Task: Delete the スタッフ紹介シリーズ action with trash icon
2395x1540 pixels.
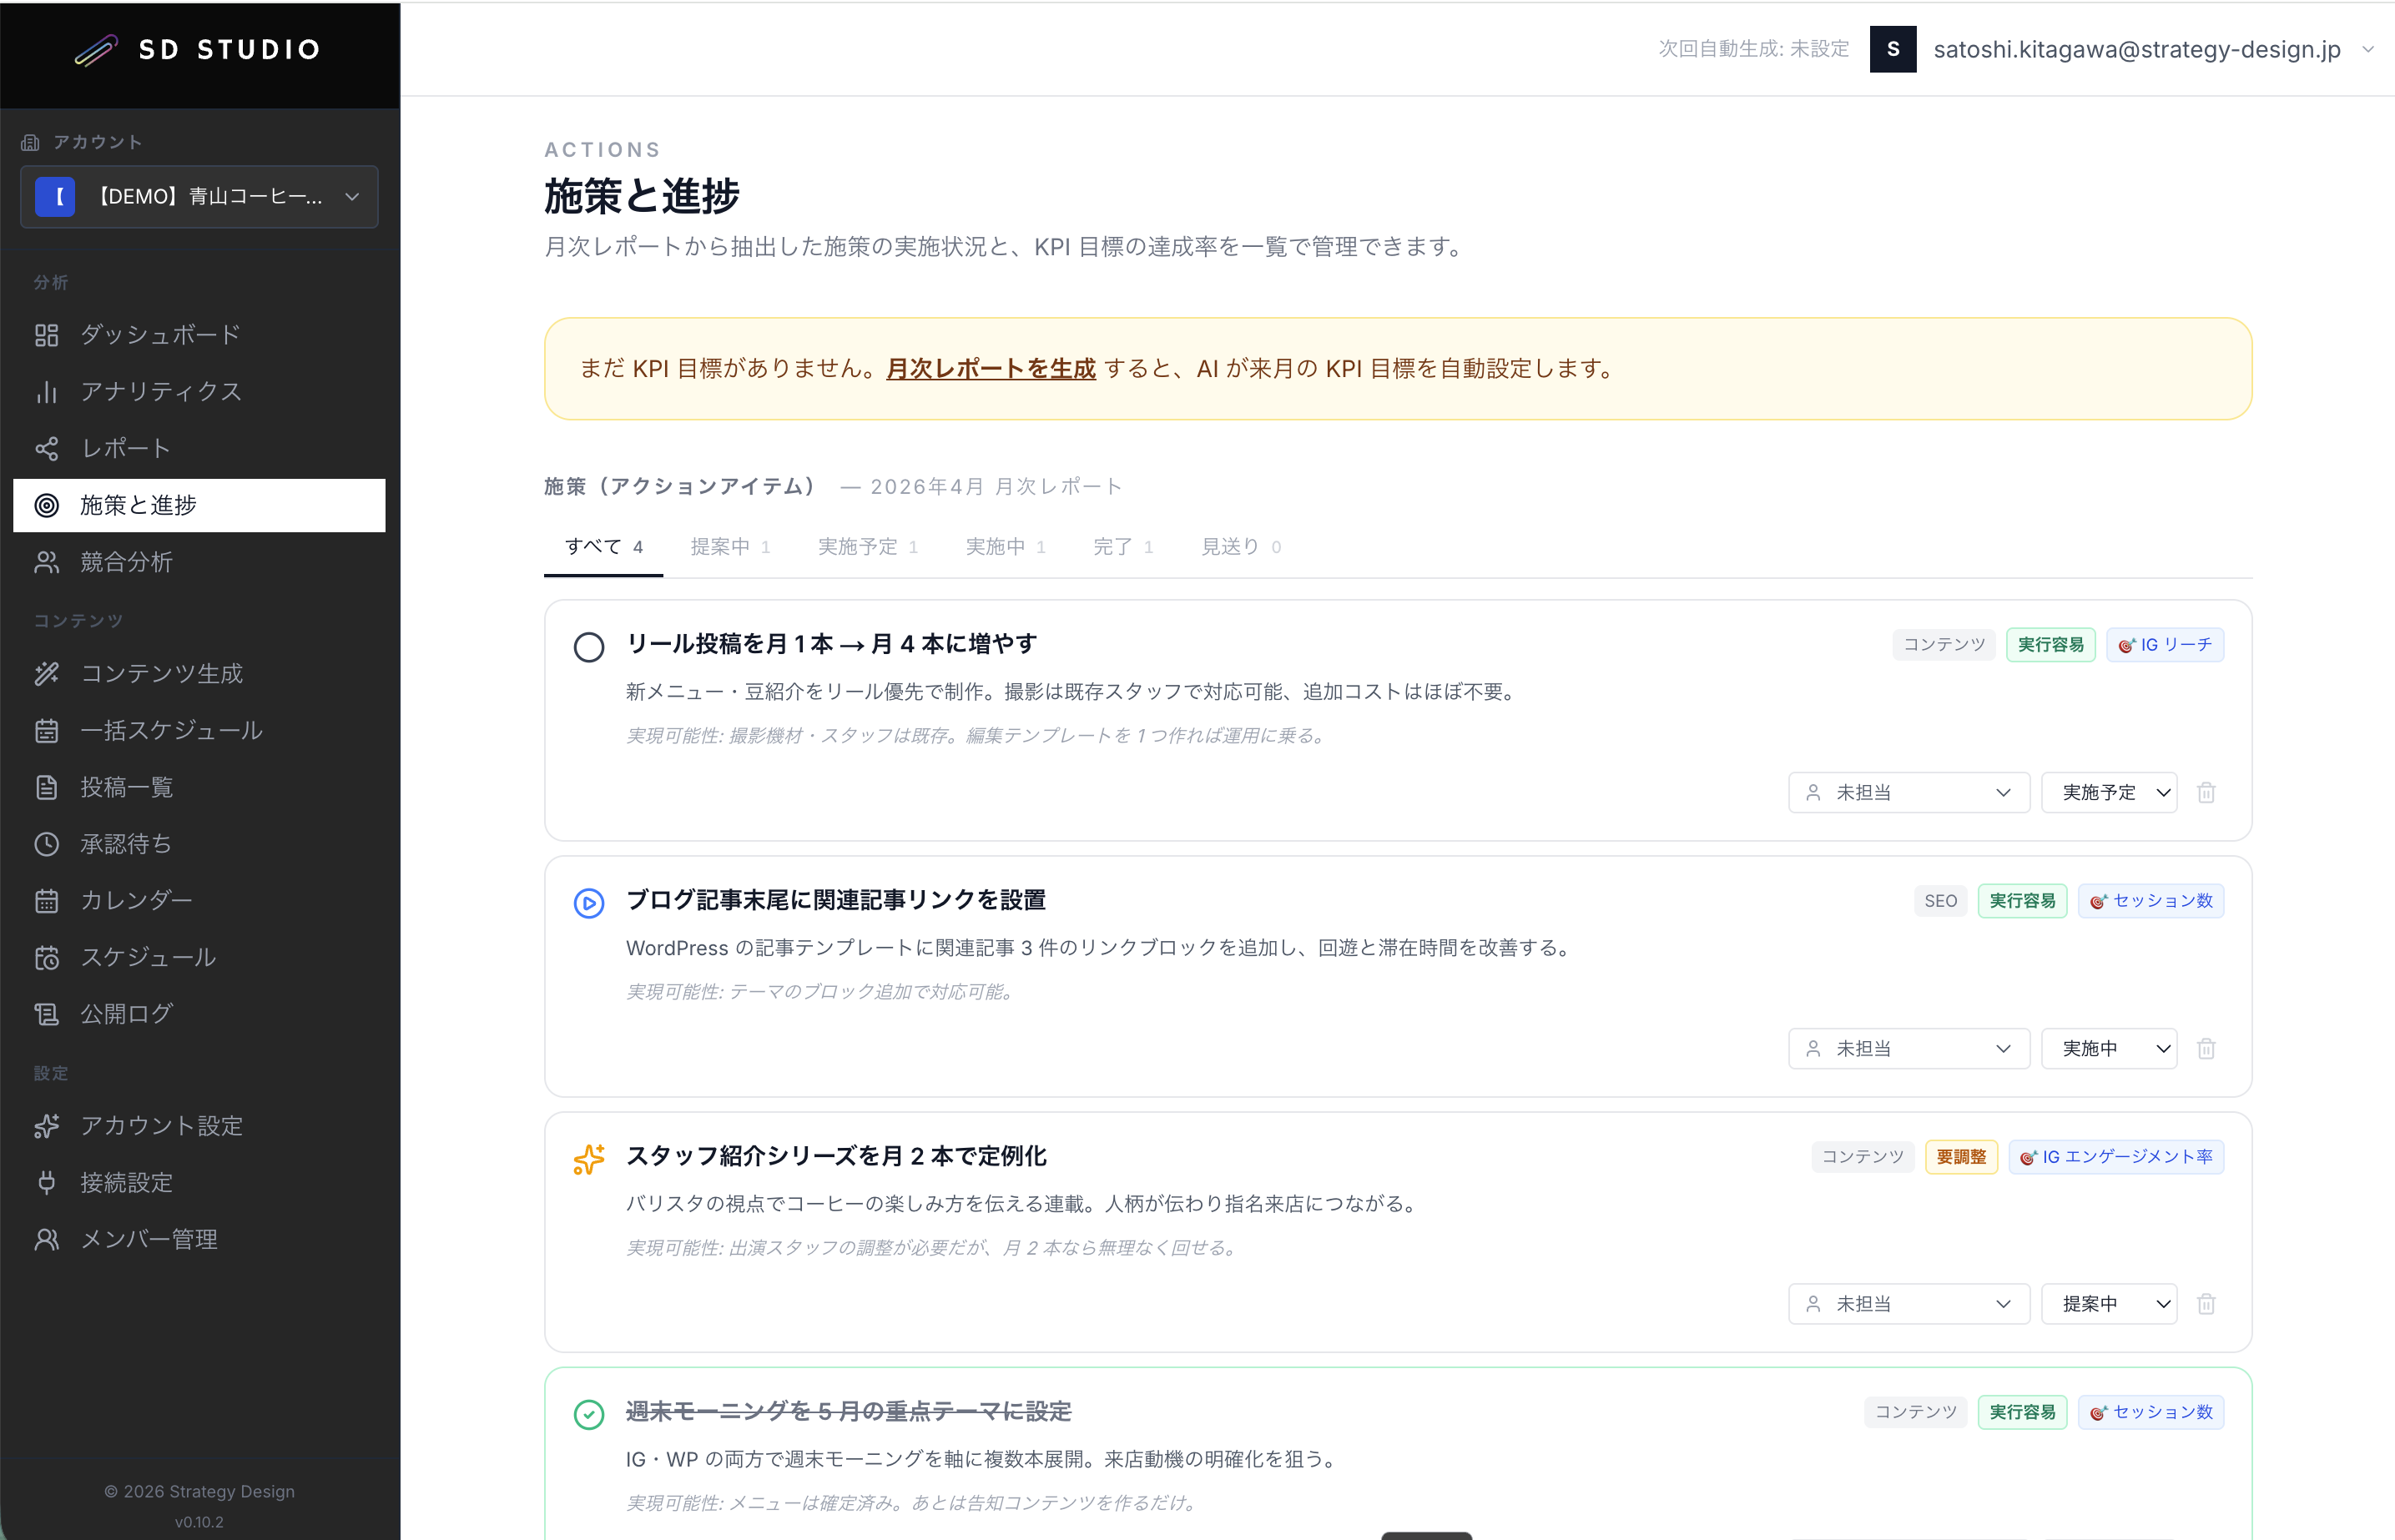Action: click(2207, 1304)
